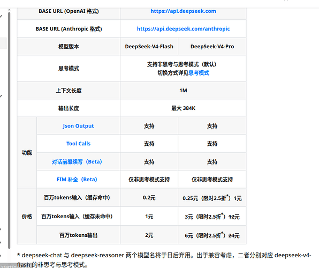Click the sidebar's vertical scrollbar
Viewport: 319px width, 268px height.
click(9, 130)
